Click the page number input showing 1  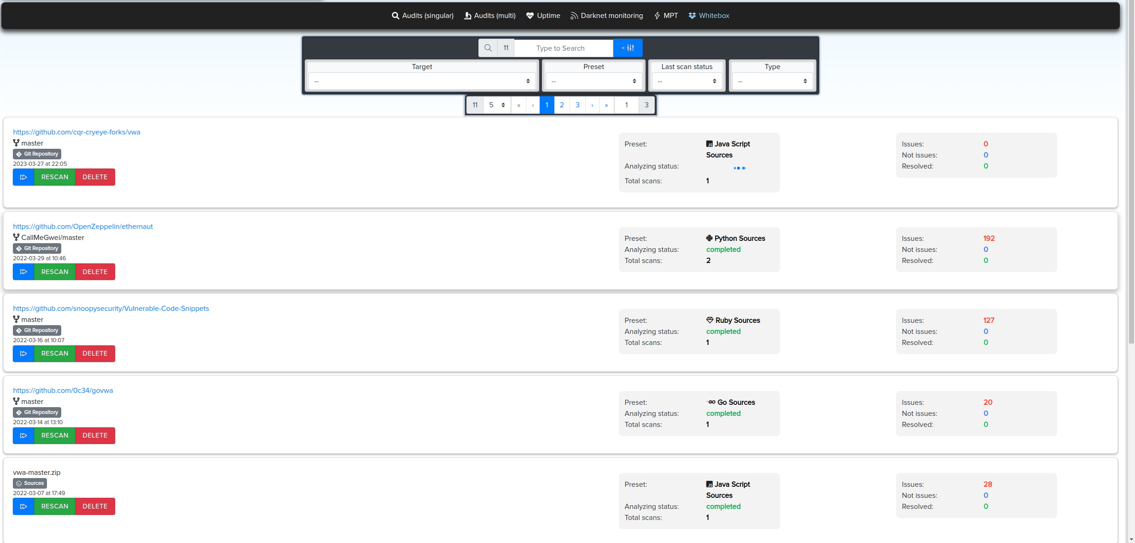point(626,105)
